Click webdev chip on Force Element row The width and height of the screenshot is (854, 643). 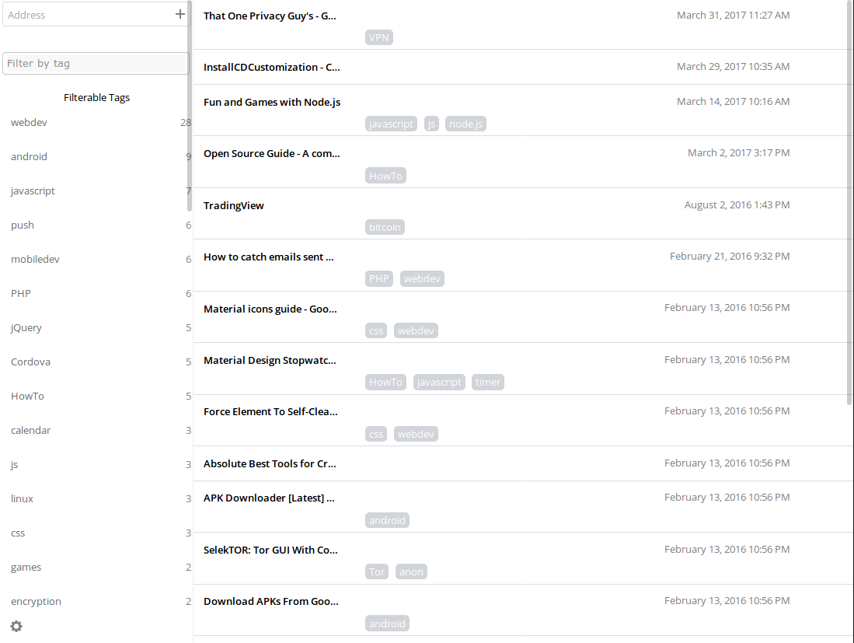(x=416, y=435)
